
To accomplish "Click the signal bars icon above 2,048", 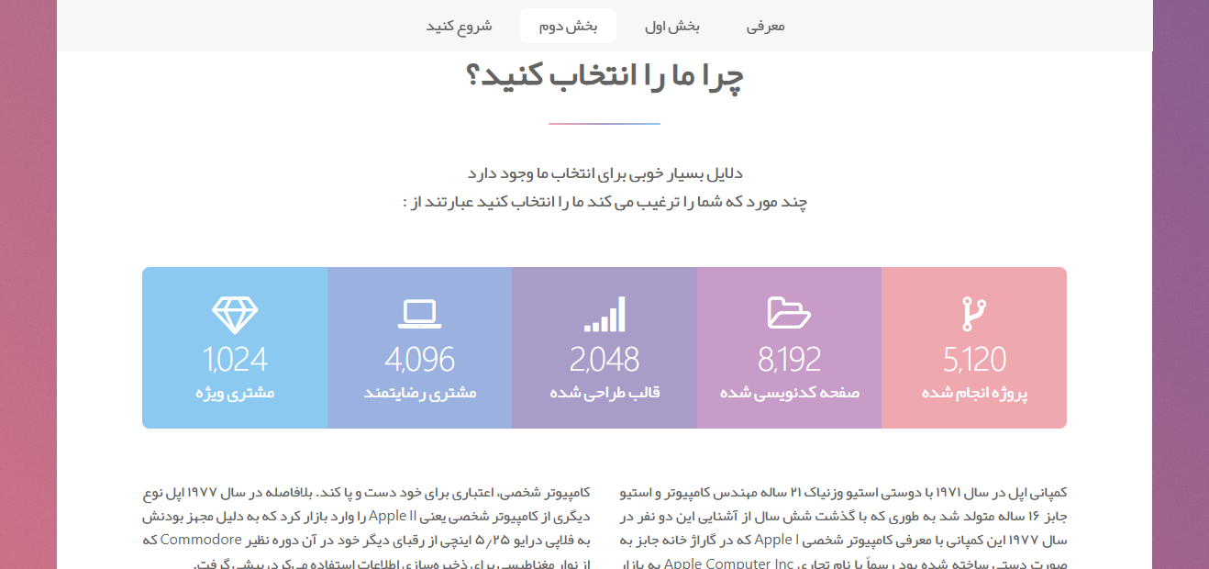I will tap(604, 314).
